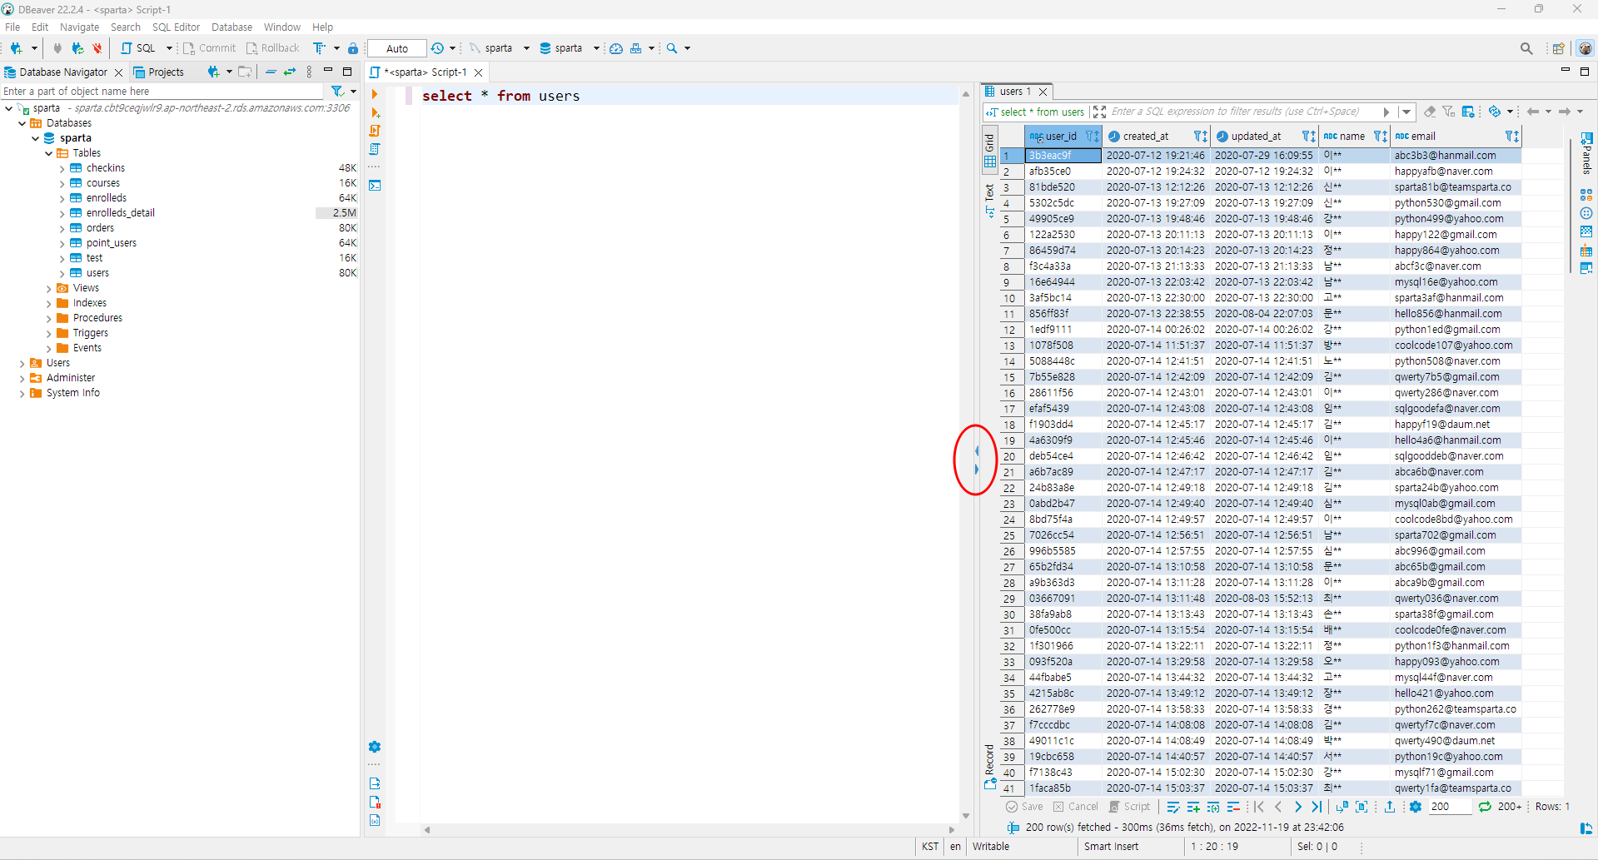The height and width of the screenshot is (860, 1598).
Task: Toggle the transaction mode lock icon
Action: pyautogui.click(x=353, y=48)
